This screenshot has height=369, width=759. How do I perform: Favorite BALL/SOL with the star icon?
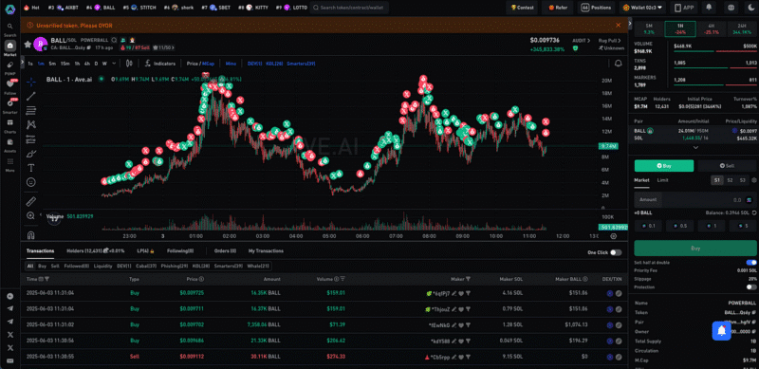(x=28, y=44)
